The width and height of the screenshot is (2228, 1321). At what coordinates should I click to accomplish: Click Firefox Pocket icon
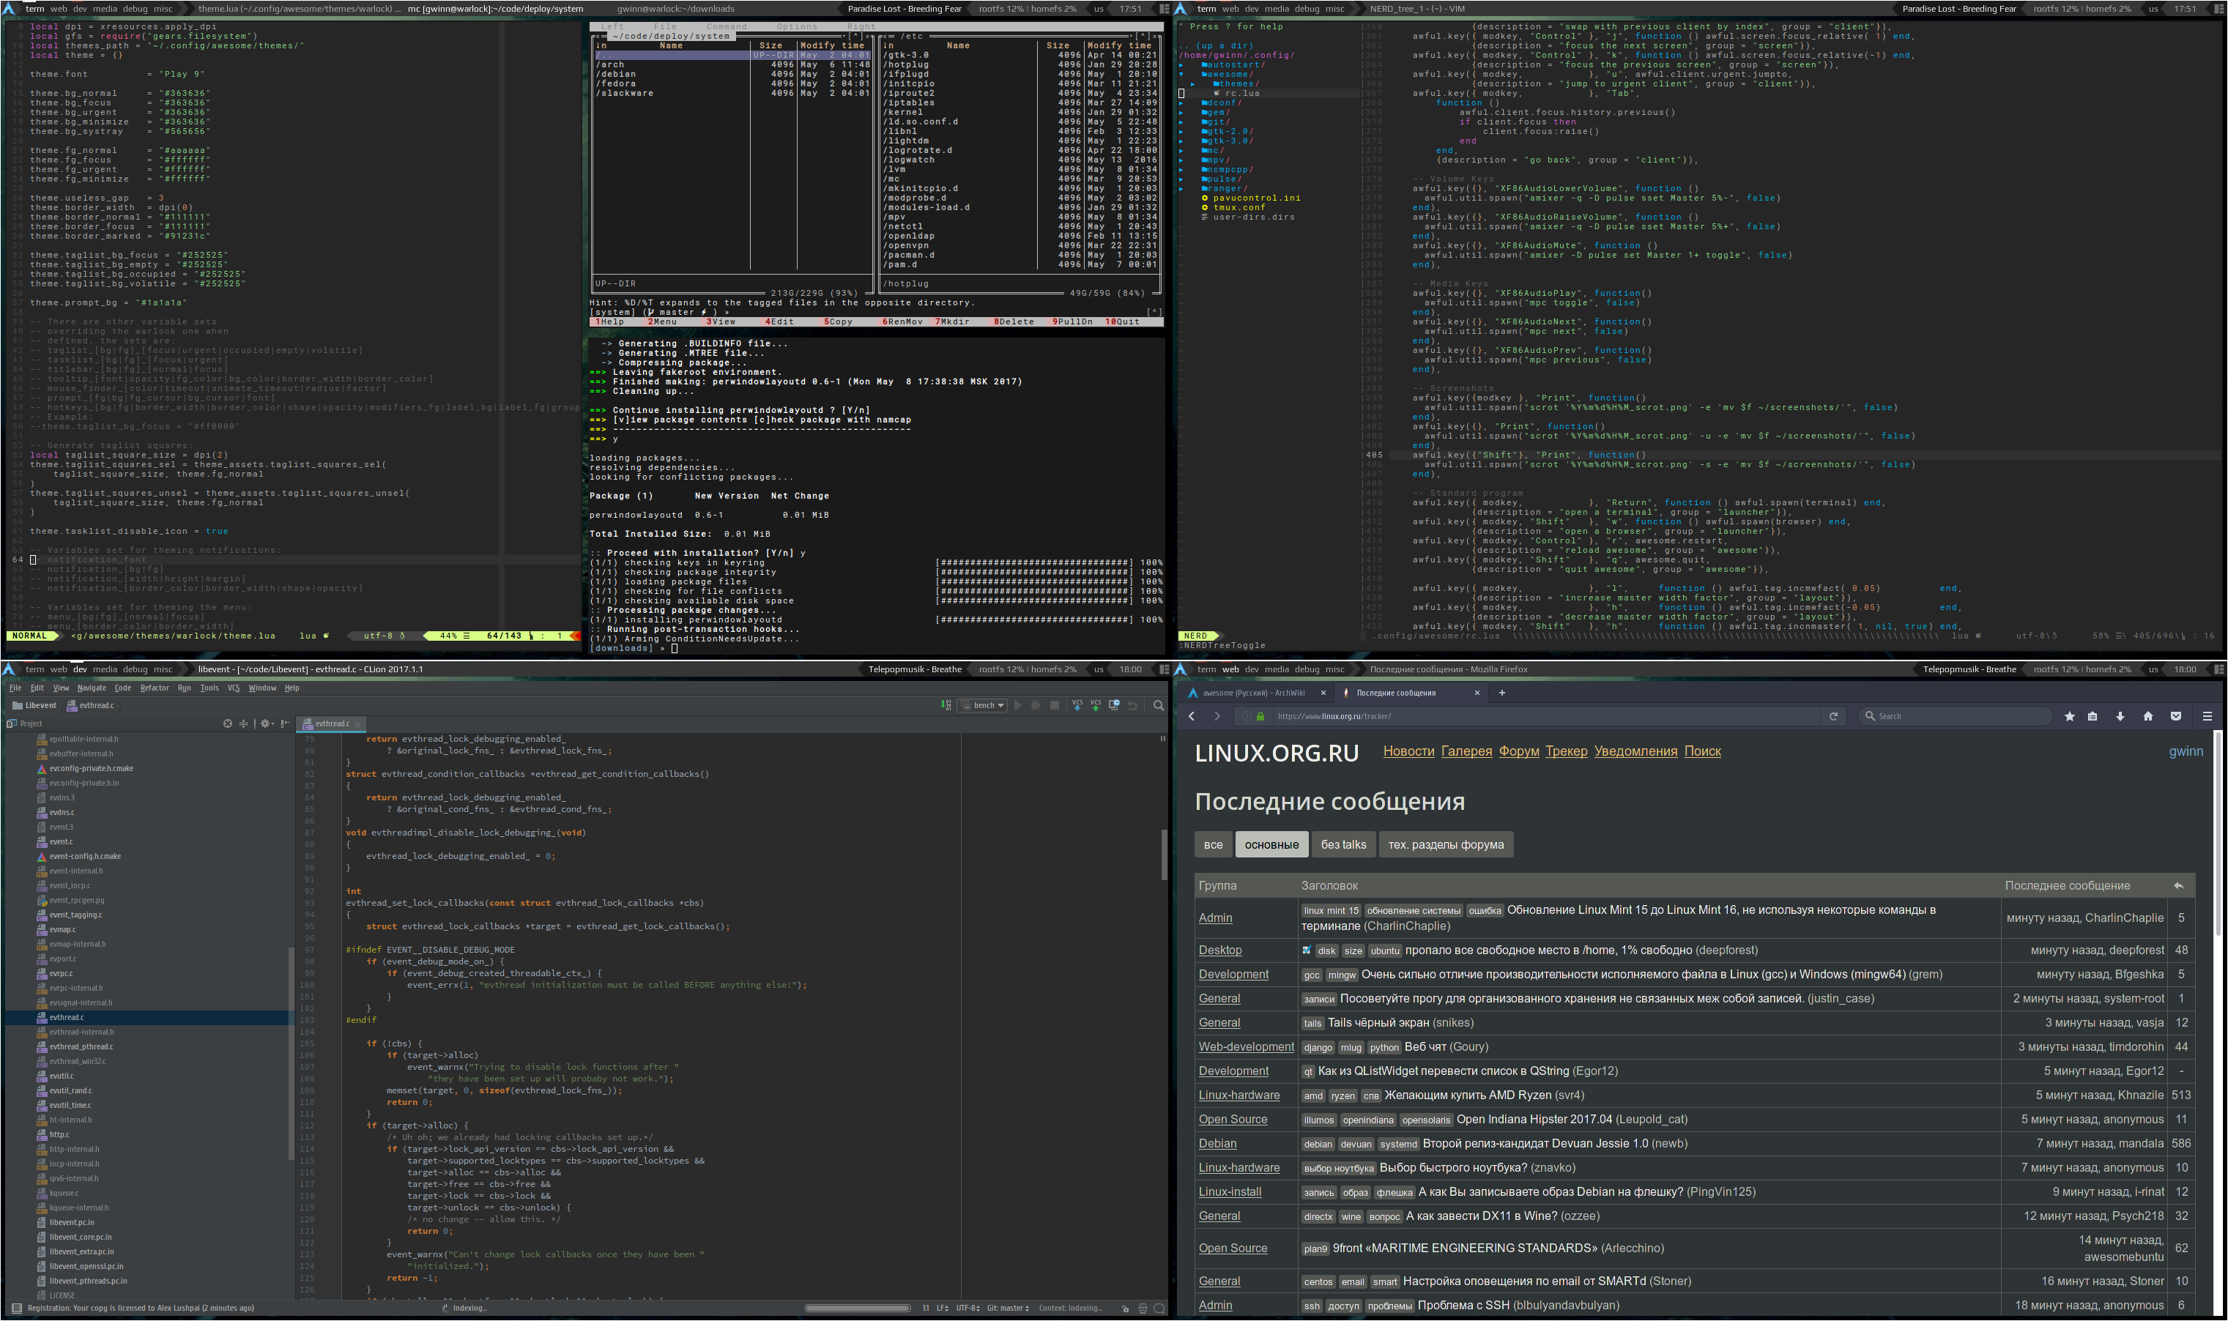(2175, 715)
